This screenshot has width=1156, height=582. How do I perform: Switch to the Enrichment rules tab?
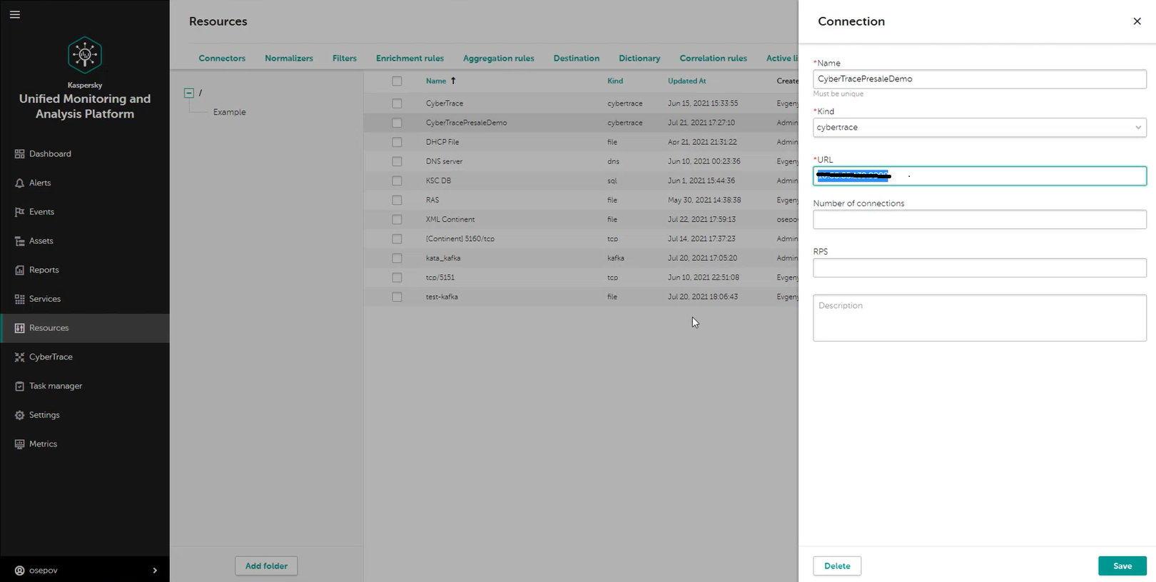coord(410,58)
